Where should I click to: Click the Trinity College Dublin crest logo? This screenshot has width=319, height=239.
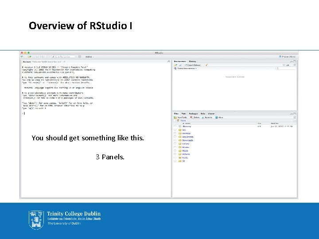click(36, 220)
